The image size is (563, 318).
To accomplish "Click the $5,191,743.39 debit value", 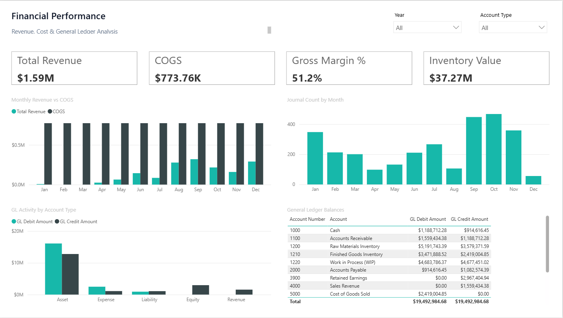I will pos(433,246).
